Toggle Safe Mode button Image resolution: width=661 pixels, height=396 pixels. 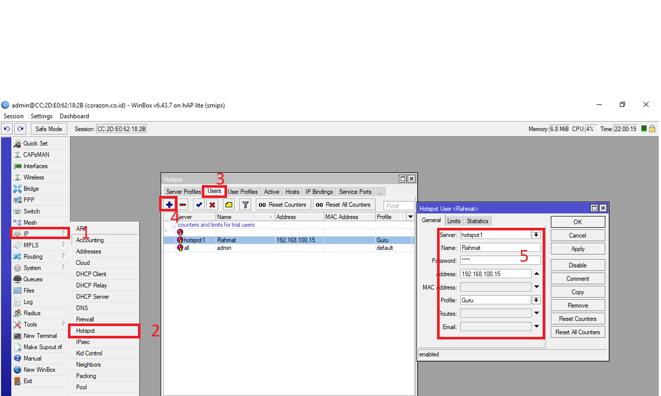click(x=48, y=129)
